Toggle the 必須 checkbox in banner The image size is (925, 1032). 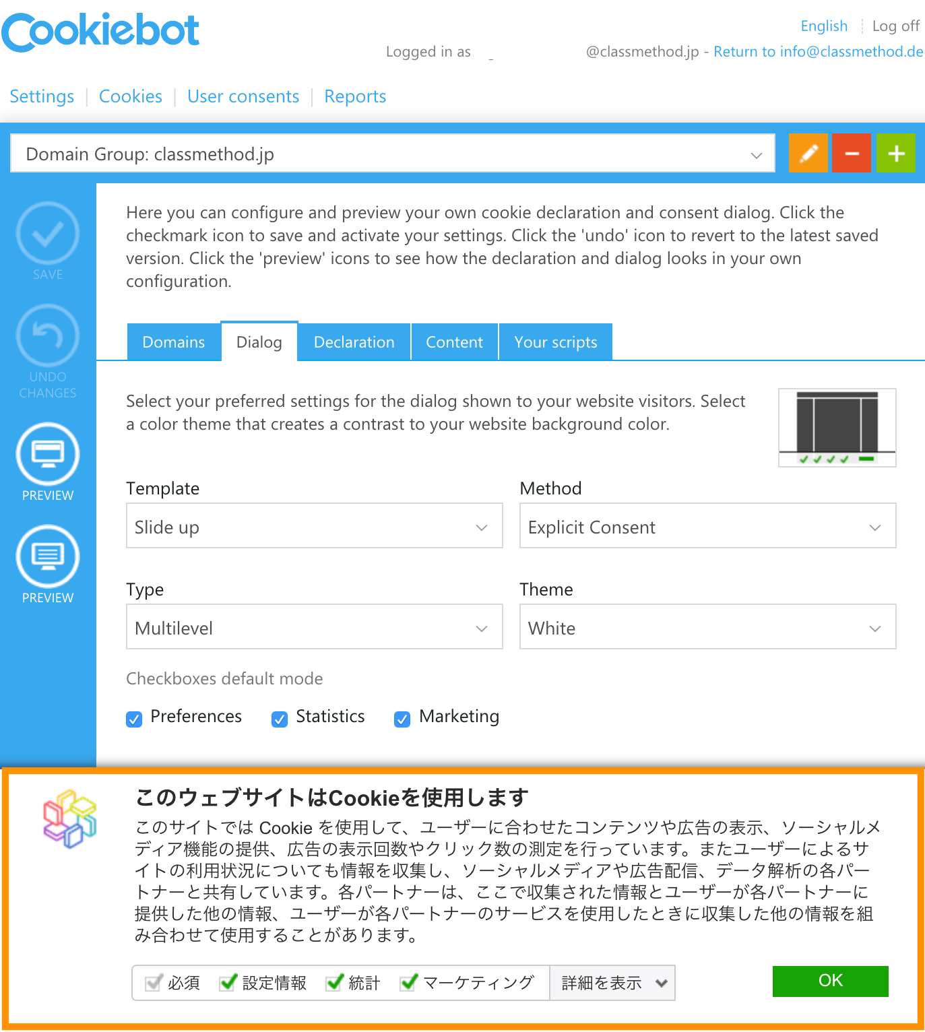click(154, 983)
